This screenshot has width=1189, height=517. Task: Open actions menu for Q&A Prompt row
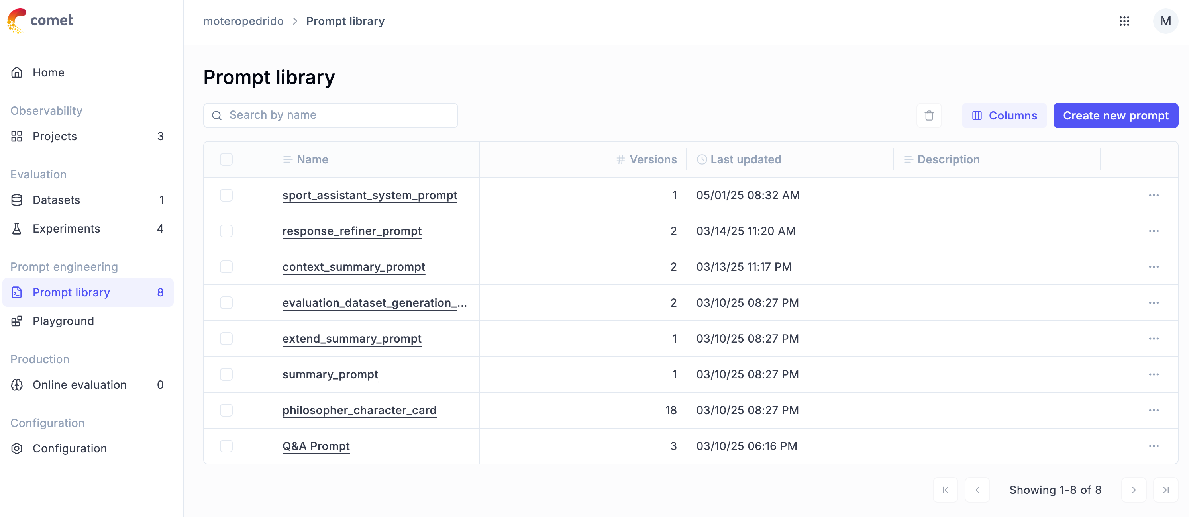1154,446
